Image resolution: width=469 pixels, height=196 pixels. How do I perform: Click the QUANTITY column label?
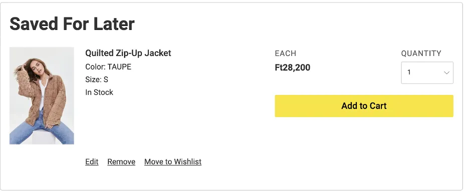(x=421, y=53)
